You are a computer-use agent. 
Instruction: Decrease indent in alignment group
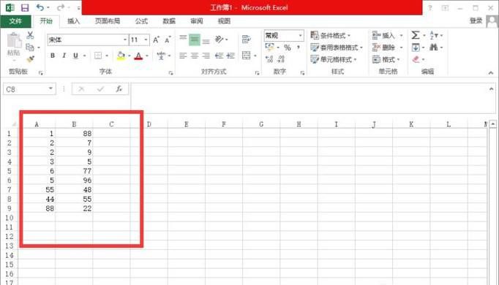coord(219,56)
